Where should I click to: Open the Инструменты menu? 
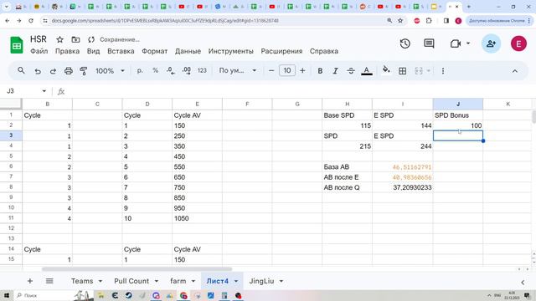231,51
